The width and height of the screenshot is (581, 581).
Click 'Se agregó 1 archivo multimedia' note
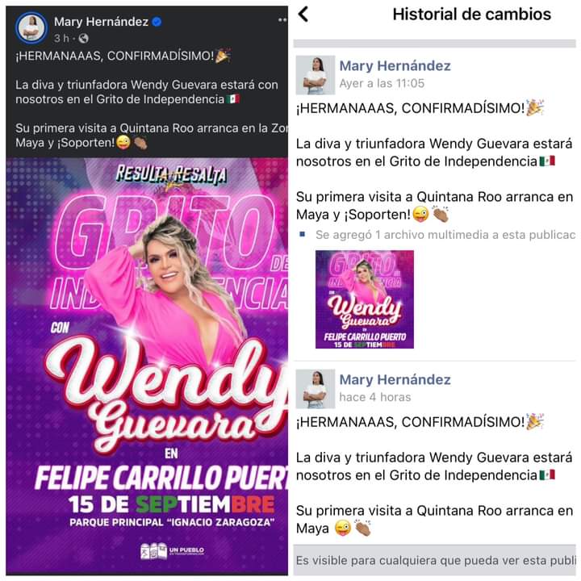445,235
